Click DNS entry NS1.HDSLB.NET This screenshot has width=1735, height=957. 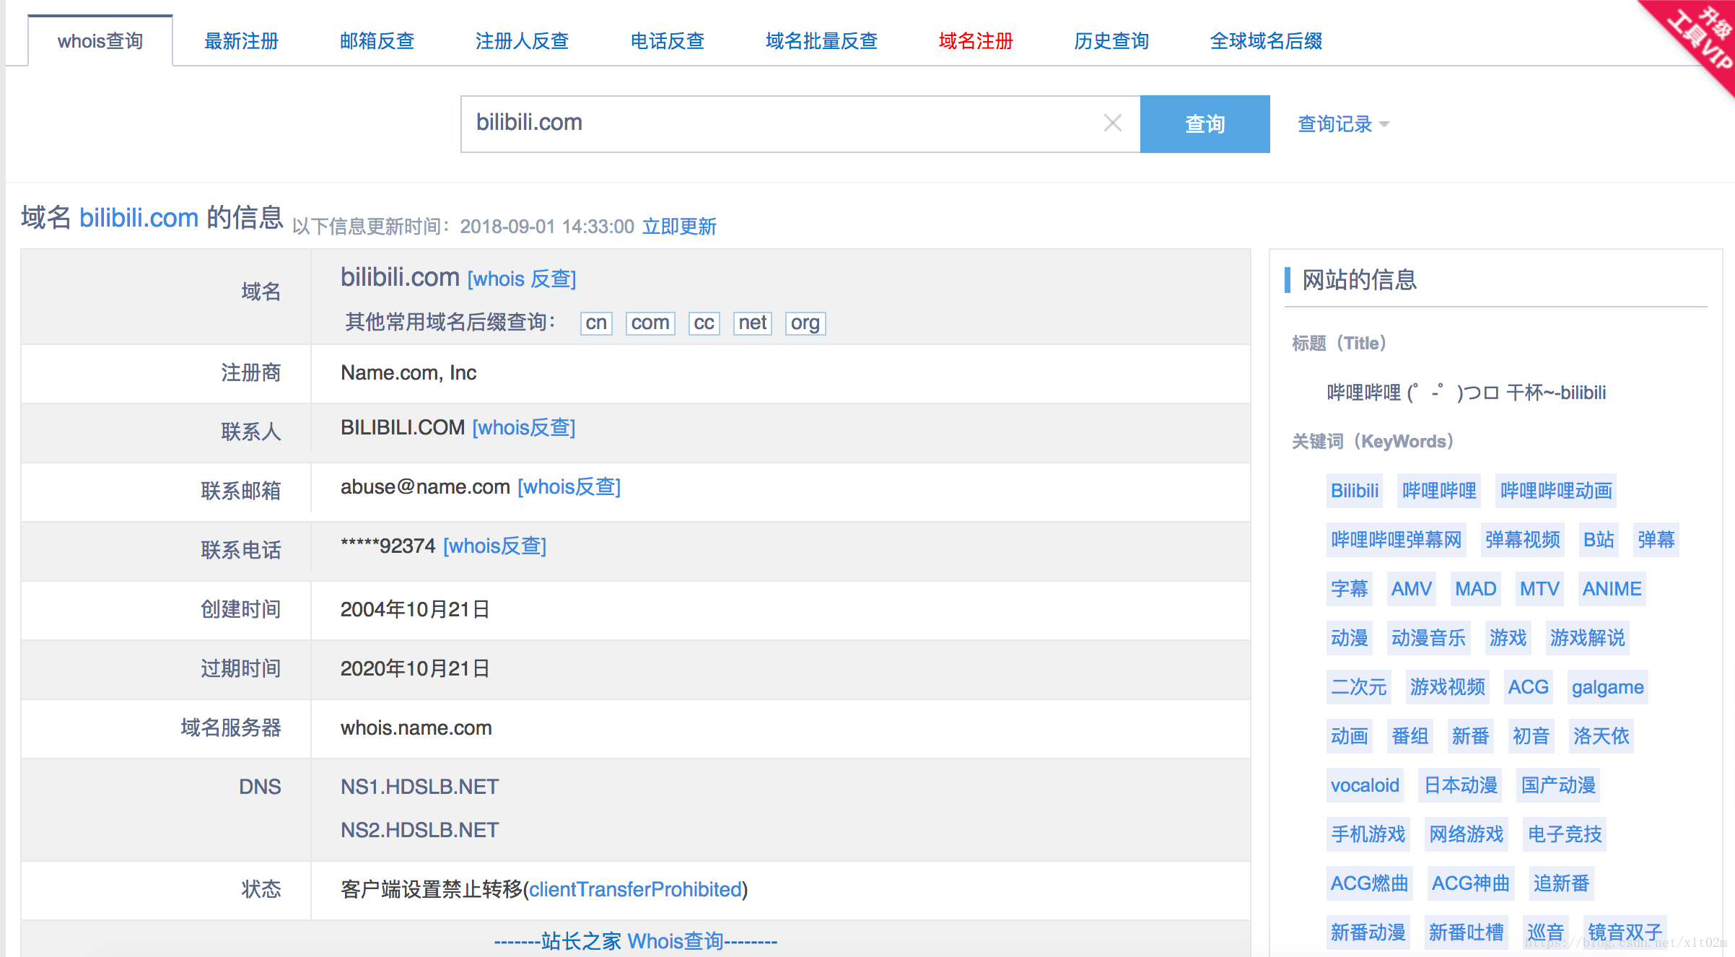click(420, 787)
